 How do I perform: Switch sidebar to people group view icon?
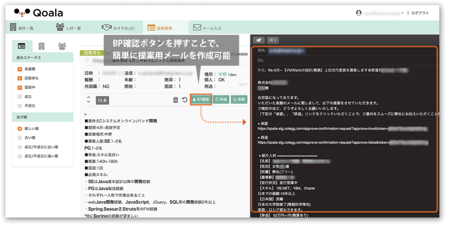(x=62, y=46)
